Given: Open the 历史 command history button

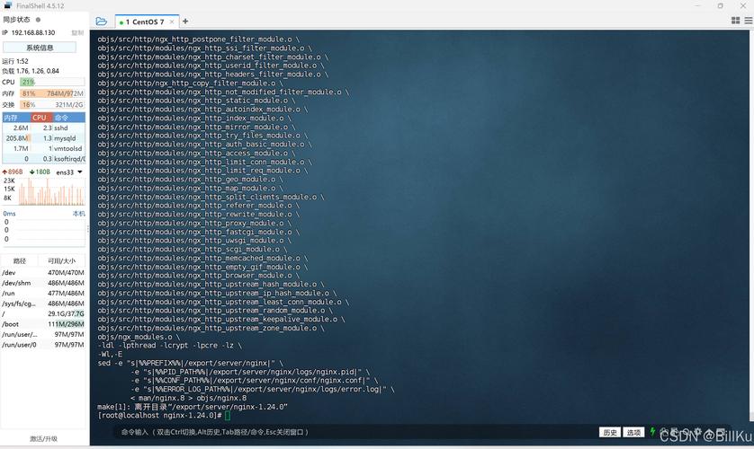Looking at the screenshot, I should [x=610, y=432].
